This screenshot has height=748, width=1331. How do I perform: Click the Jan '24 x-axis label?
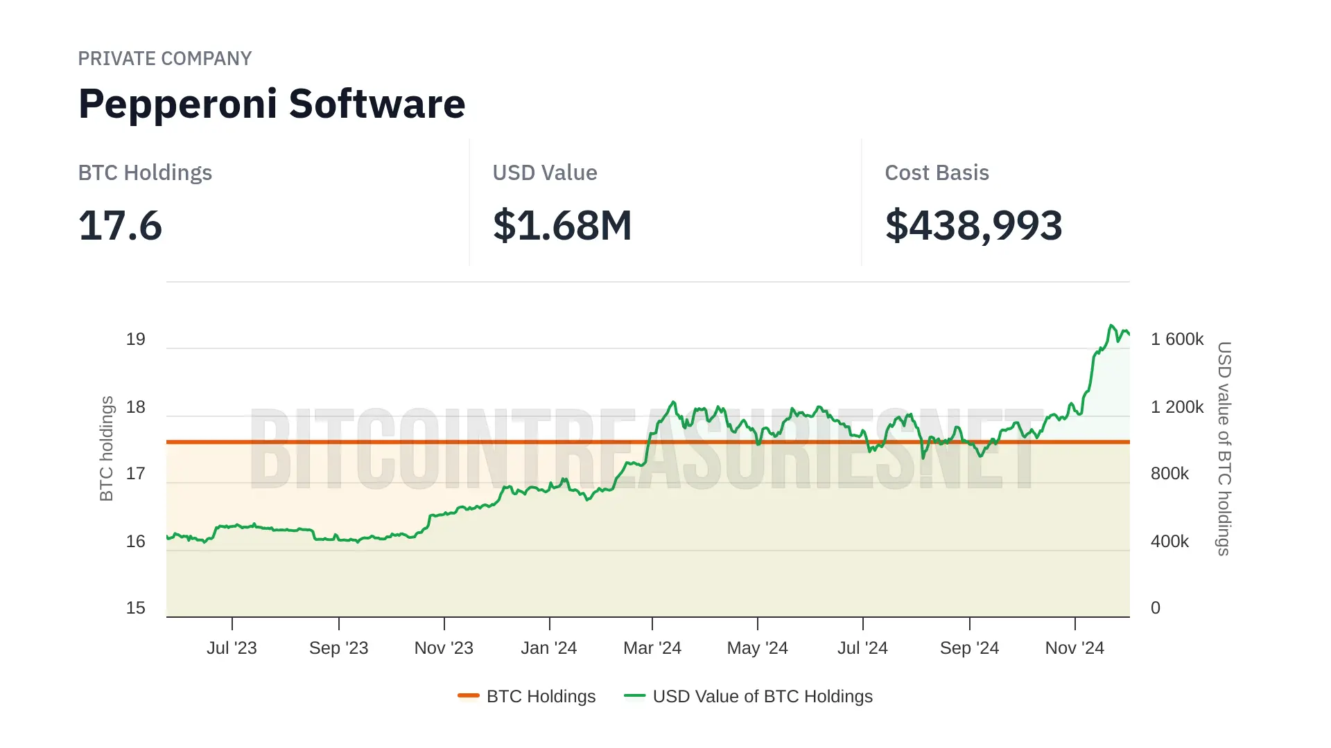pyautogui.click(x=549, y=648)
